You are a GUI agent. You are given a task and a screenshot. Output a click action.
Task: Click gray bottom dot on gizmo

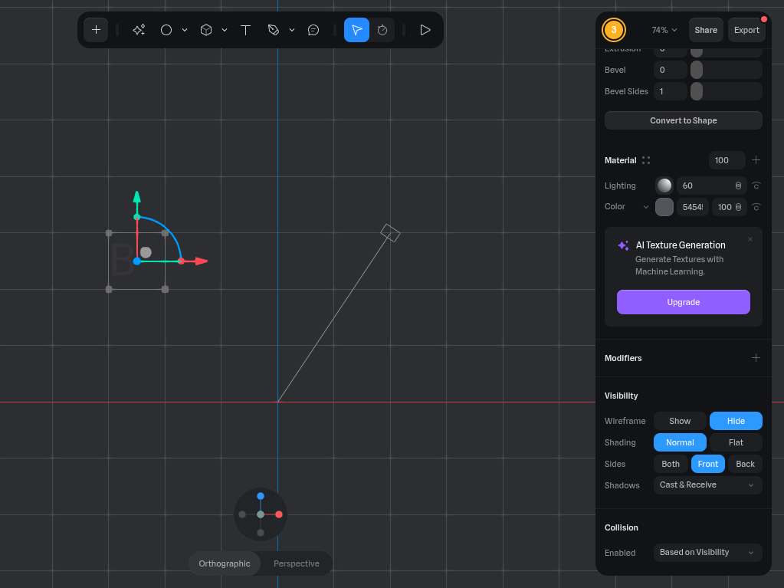261,533
